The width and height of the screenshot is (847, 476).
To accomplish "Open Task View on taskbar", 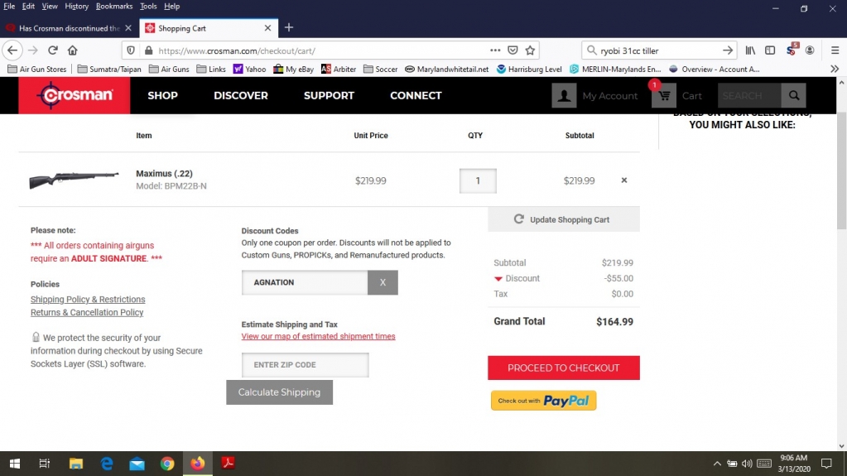I will [44, 463].
